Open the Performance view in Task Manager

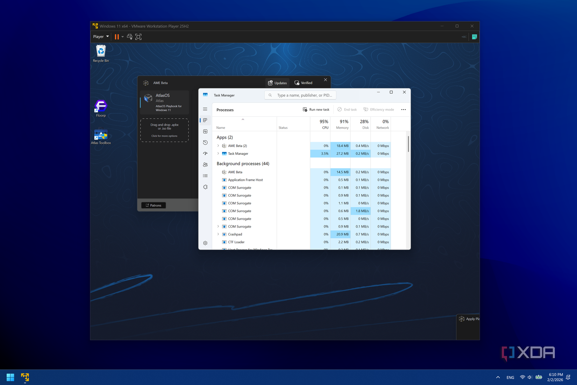pos(205,131)
